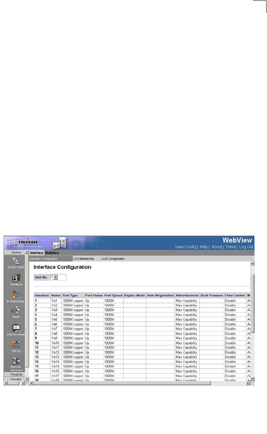Click the Log Out link
This screenshot has width=267, height=434.
246,247
